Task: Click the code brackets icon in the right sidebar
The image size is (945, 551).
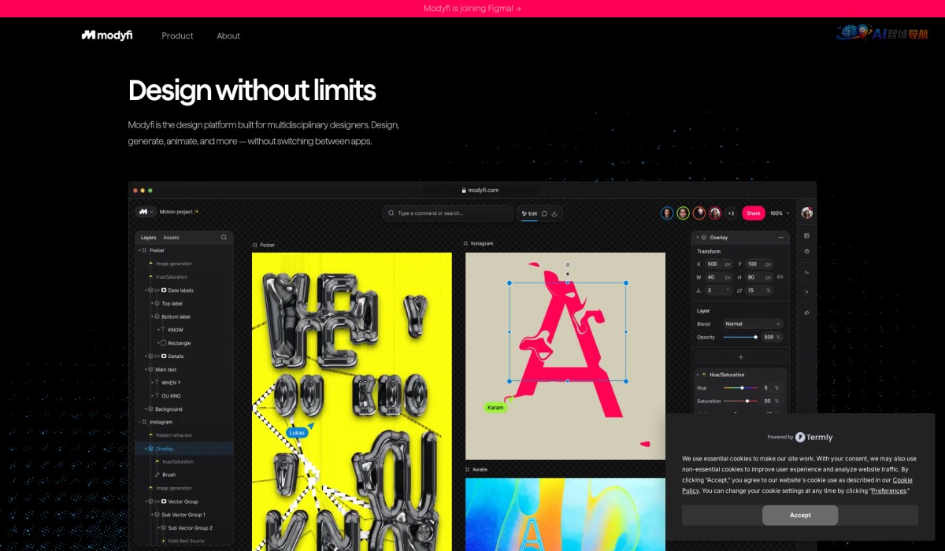Action: (x=806, y=312)
